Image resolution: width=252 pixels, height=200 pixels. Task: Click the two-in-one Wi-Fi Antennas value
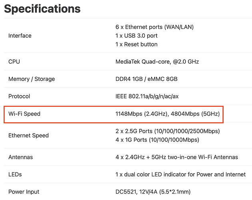tap(177, 157)
